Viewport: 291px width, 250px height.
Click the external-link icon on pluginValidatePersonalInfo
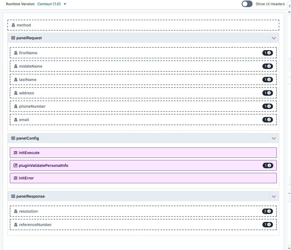click(x=15, y=165)
